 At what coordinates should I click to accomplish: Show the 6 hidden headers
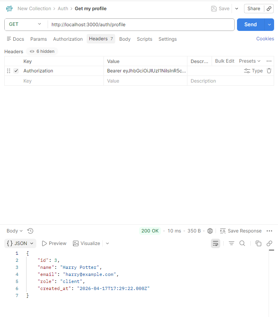coord(42,51)
